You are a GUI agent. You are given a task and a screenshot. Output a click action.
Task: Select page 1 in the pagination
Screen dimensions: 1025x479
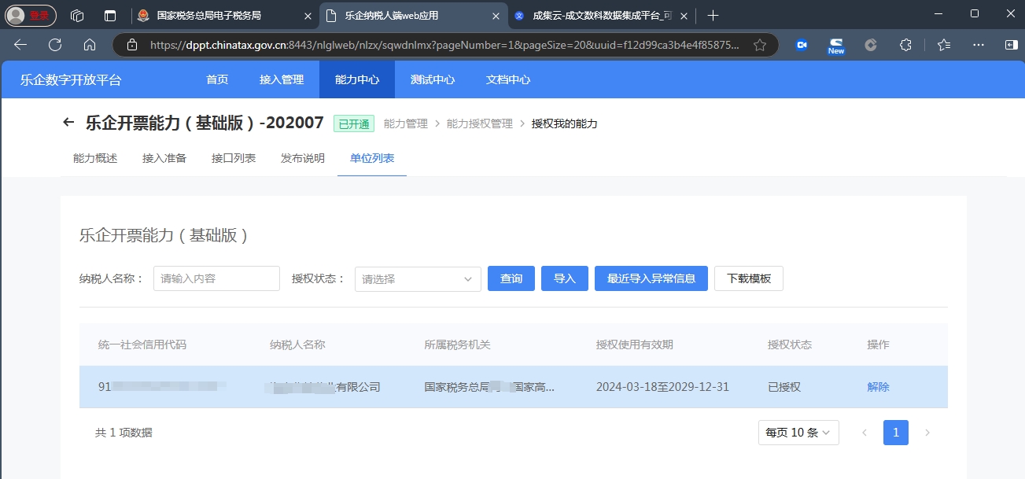pyautogui.click(x=895, y=433)
